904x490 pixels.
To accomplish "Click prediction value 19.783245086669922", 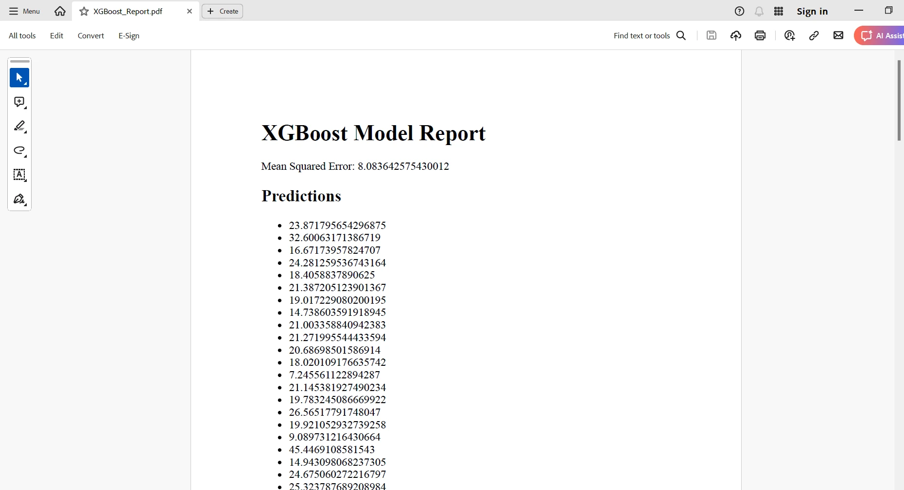I will point(337,400).
